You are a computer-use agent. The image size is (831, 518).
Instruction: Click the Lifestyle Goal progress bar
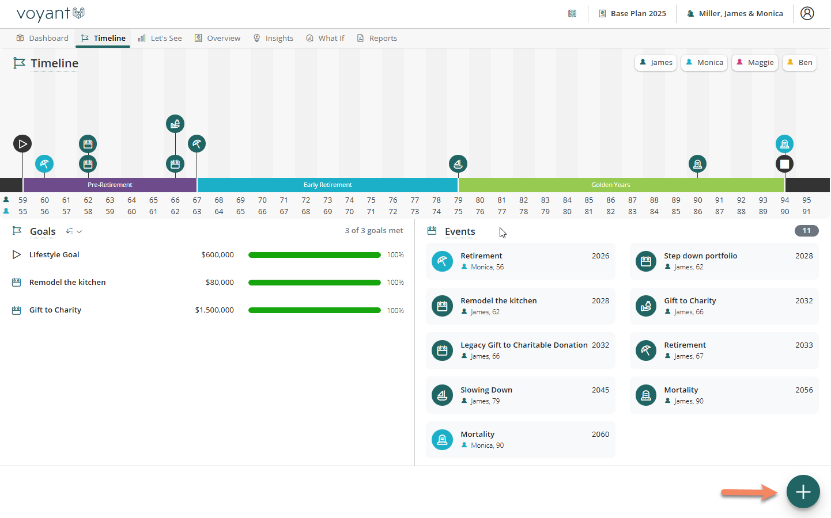(x=314, y=255)
